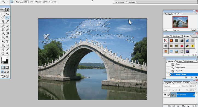Select the Rectangular Marquee tool
The image size is (198, 107).
point(3,14)
